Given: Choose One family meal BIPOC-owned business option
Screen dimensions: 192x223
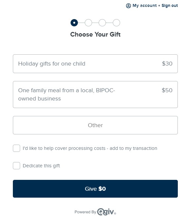Looking at the screenshot, I should pos(95,95).
